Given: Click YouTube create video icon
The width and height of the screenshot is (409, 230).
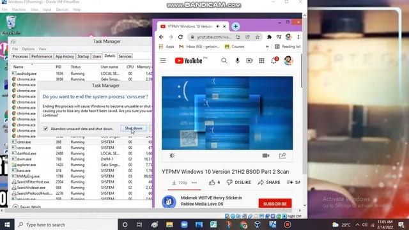Looking at the screenshot, I should [x=249, y=61].
